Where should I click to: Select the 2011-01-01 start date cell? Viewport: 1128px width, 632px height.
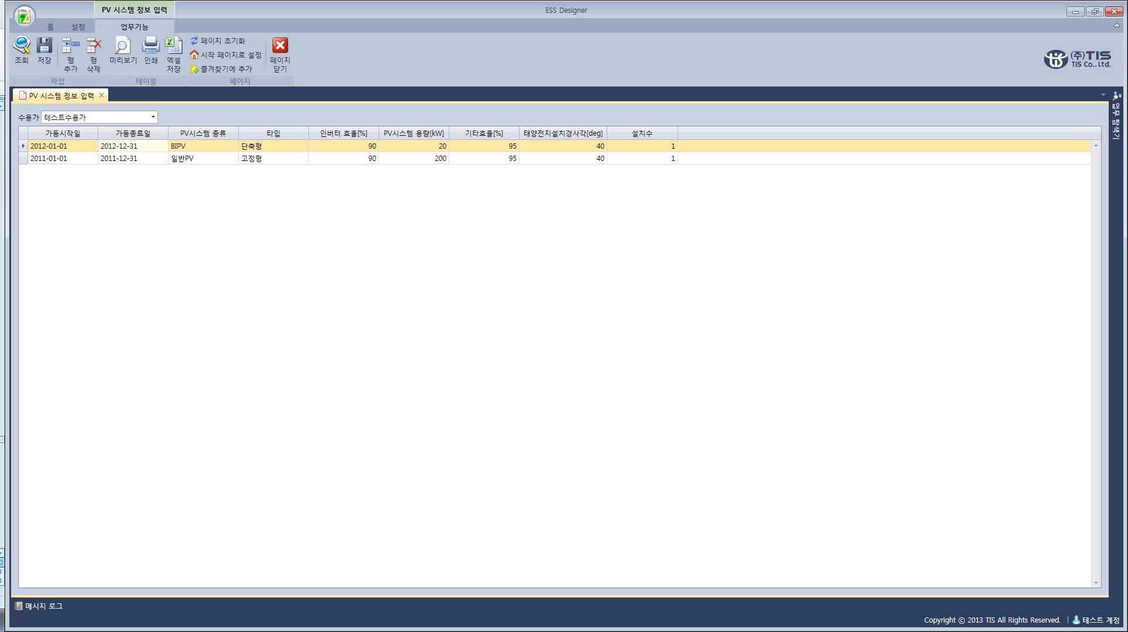point(63,159)
